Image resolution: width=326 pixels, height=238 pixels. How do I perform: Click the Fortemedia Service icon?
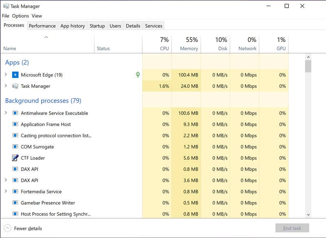(x=15, y=192)
